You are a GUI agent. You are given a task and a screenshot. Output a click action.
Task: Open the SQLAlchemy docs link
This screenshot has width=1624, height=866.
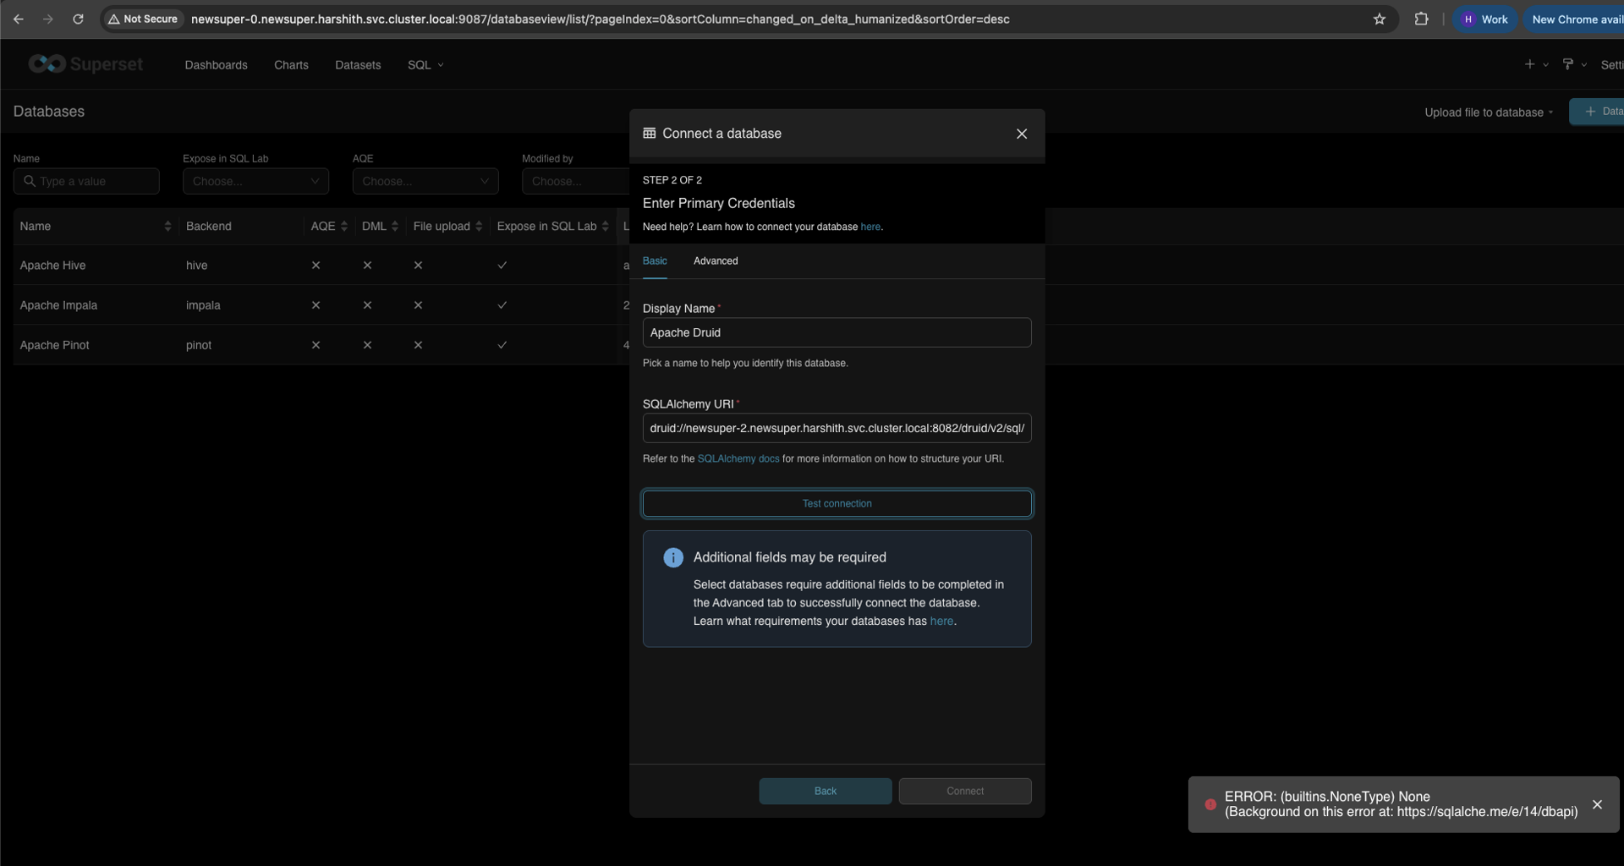(x=738, y=458)
